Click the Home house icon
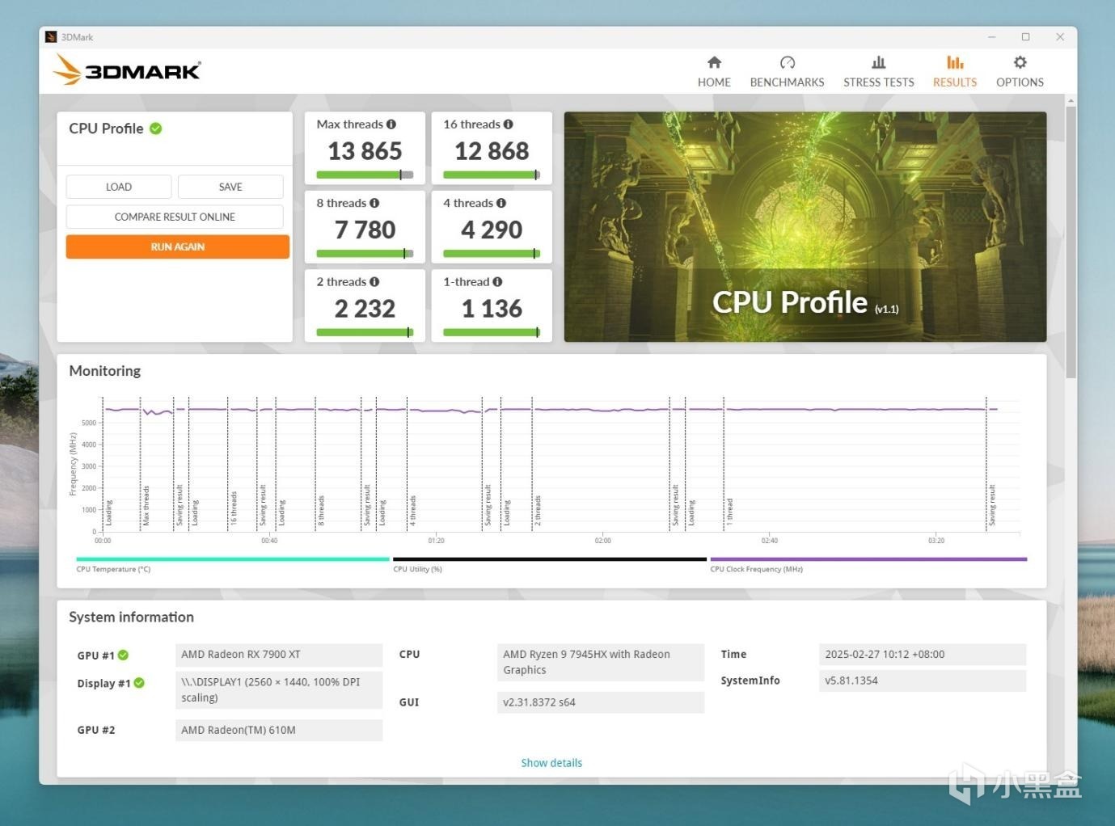The image size is (1115, 826). (714, 62)
